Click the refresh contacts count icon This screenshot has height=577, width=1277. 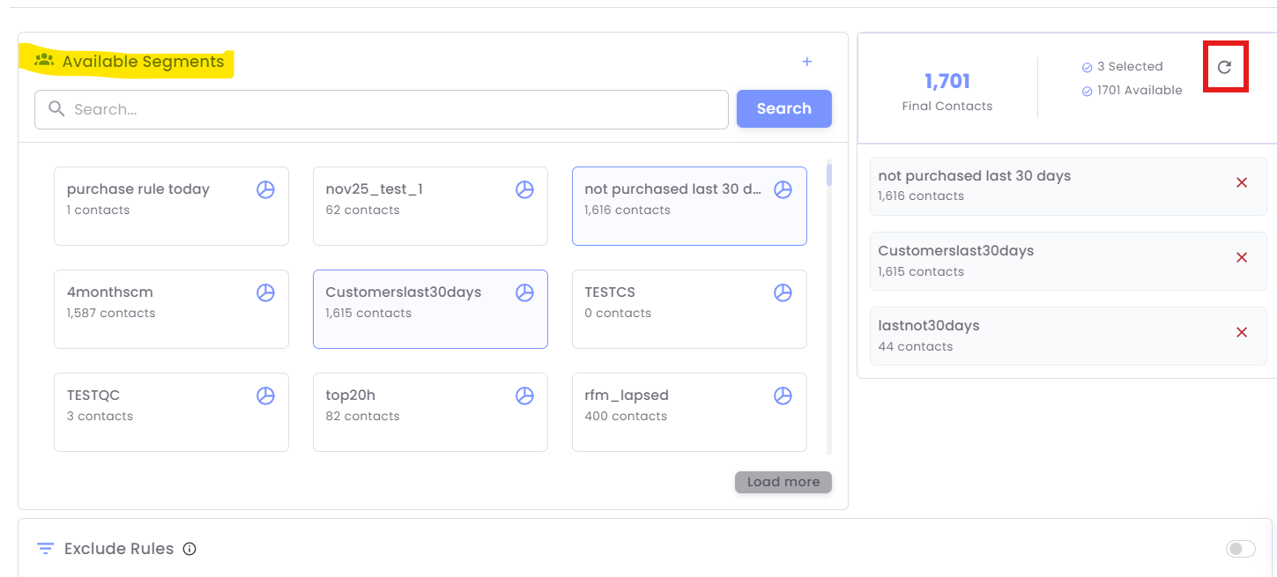tap(1224, 67)
